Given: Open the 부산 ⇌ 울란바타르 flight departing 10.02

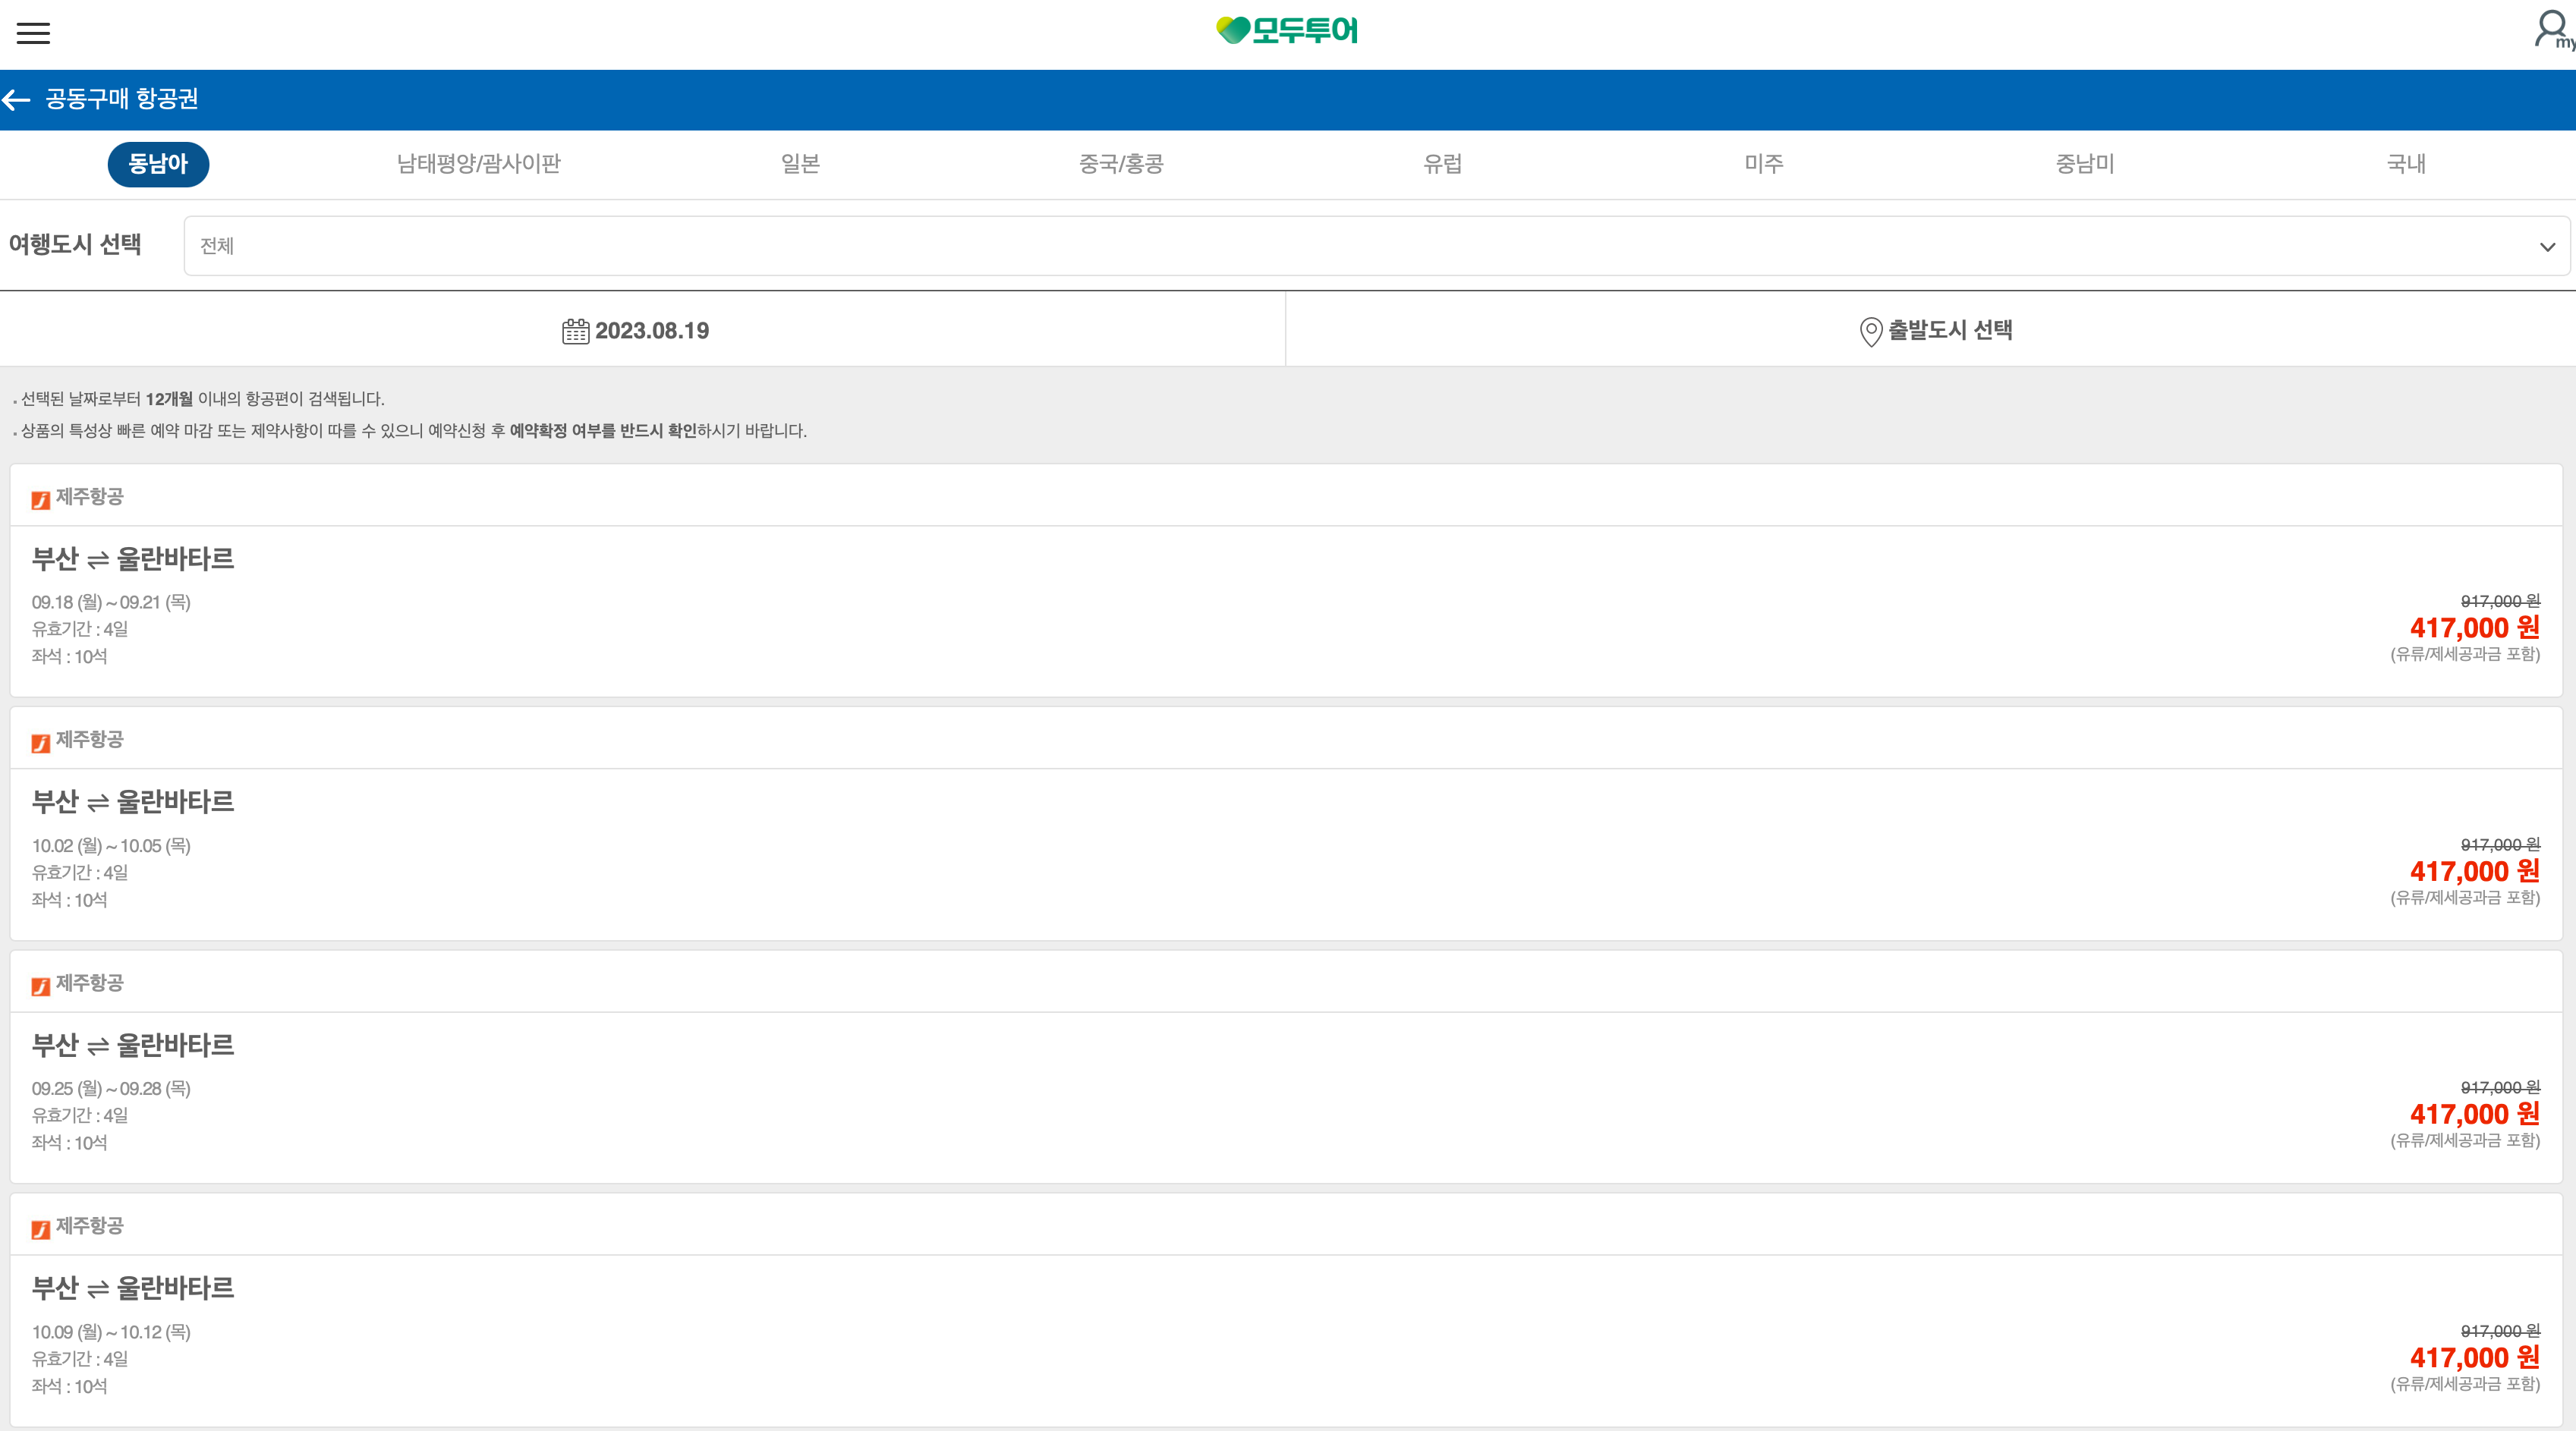Looking at the screenshot, I should point(1286,824).
